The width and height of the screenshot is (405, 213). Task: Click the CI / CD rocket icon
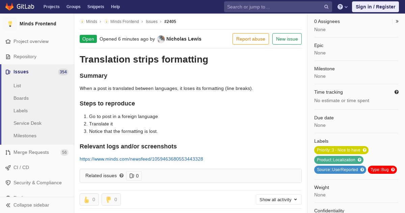pyautogui.click(x=8, y=167)
